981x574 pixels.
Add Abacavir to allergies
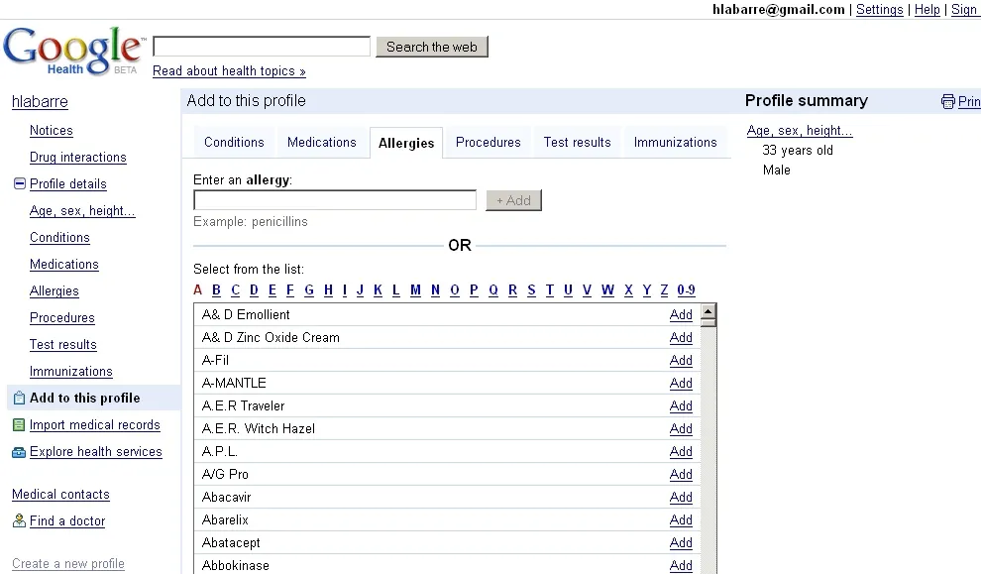click(x=681, y=497)
